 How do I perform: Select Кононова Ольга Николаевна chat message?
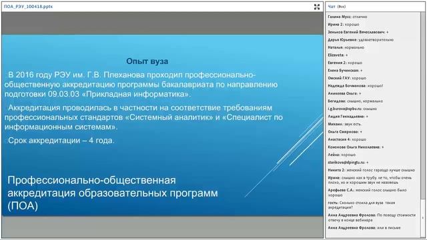point(356,147)
